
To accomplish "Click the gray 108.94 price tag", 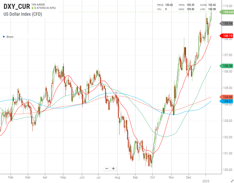I will 227,24.
